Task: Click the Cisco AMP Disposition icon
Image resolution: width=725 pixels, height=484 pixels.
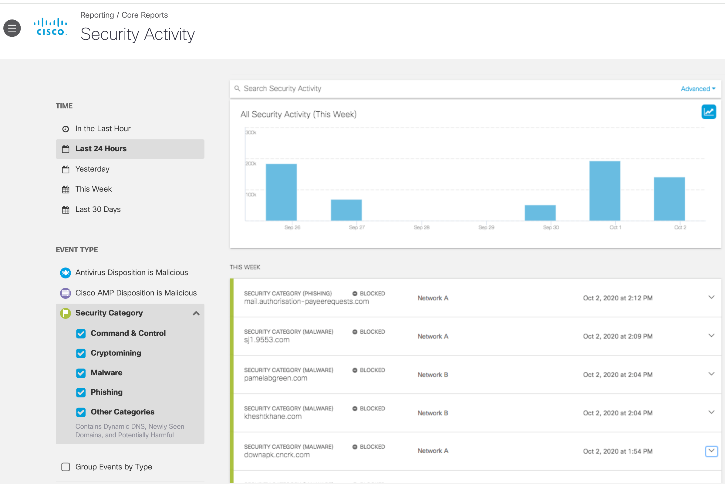Action: pos(66,293)
